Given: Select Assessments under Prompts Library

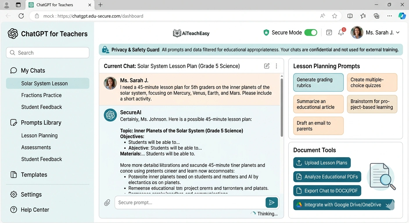Looking at the screenshot, I should [36, 147].
